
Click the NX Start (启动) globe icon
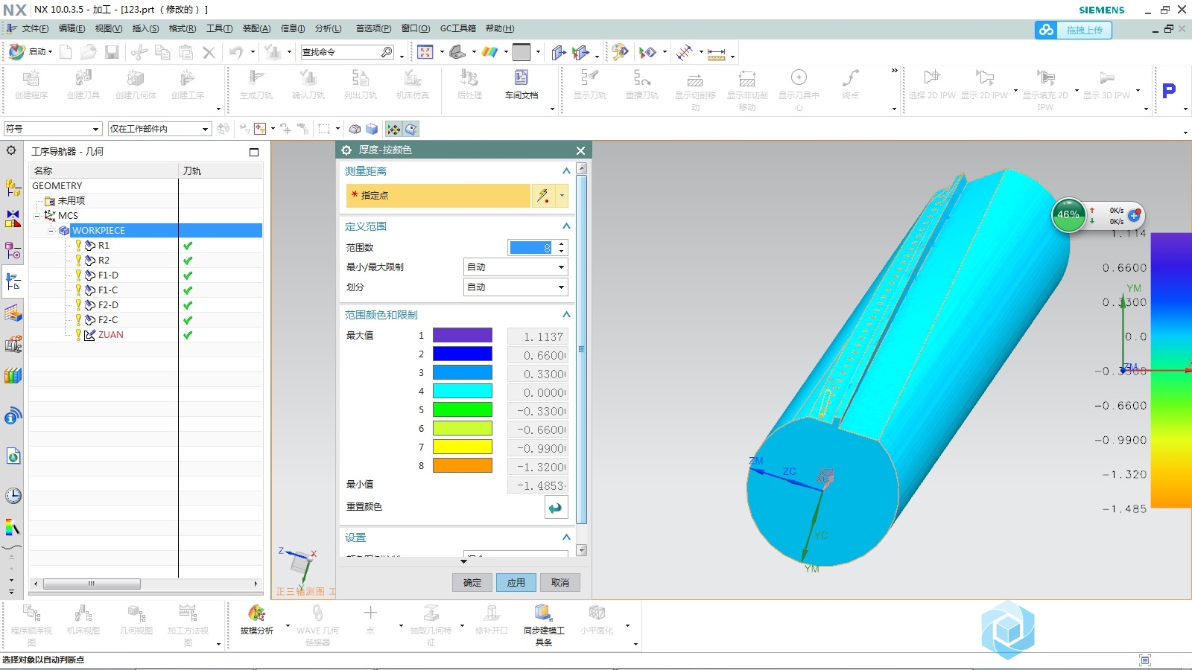(x=16, y=51)
